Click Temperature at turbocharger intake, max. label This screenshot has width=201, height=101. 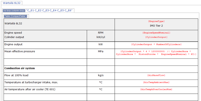[x=31, y=82]
